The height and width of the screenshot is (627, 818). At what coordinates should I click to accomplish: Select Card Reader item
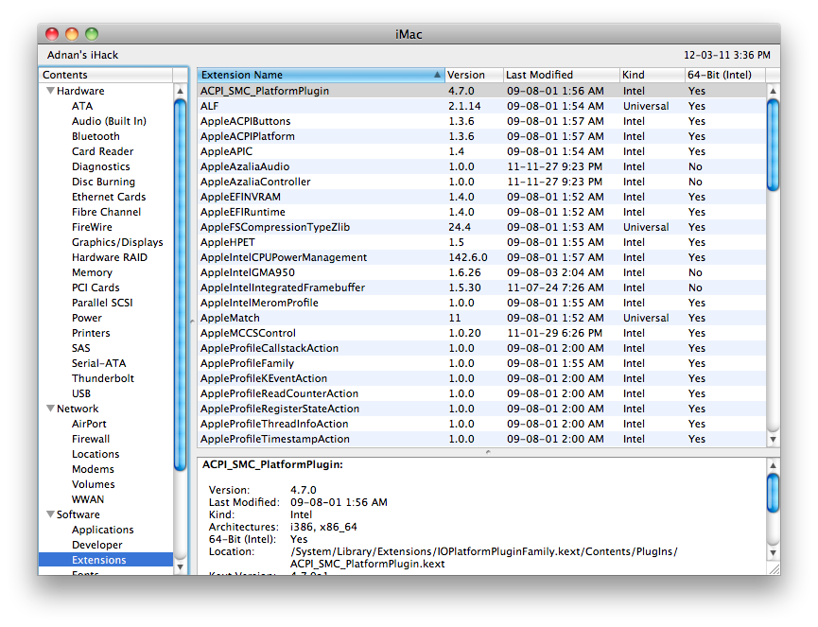point(103,151)
